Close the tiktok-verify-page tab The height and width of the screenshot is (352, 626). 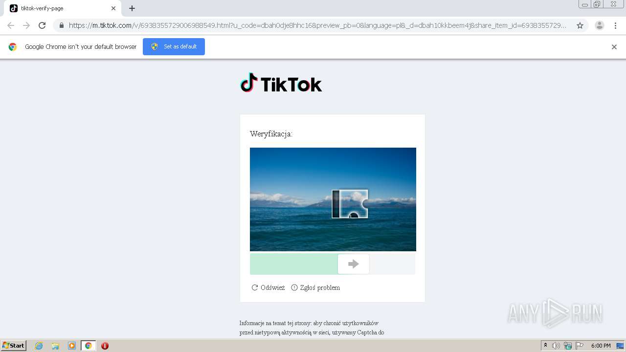[113, 8]
